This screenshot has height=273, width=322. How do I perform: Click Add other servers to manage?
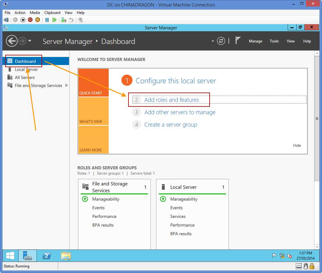(x=180, y=112)
